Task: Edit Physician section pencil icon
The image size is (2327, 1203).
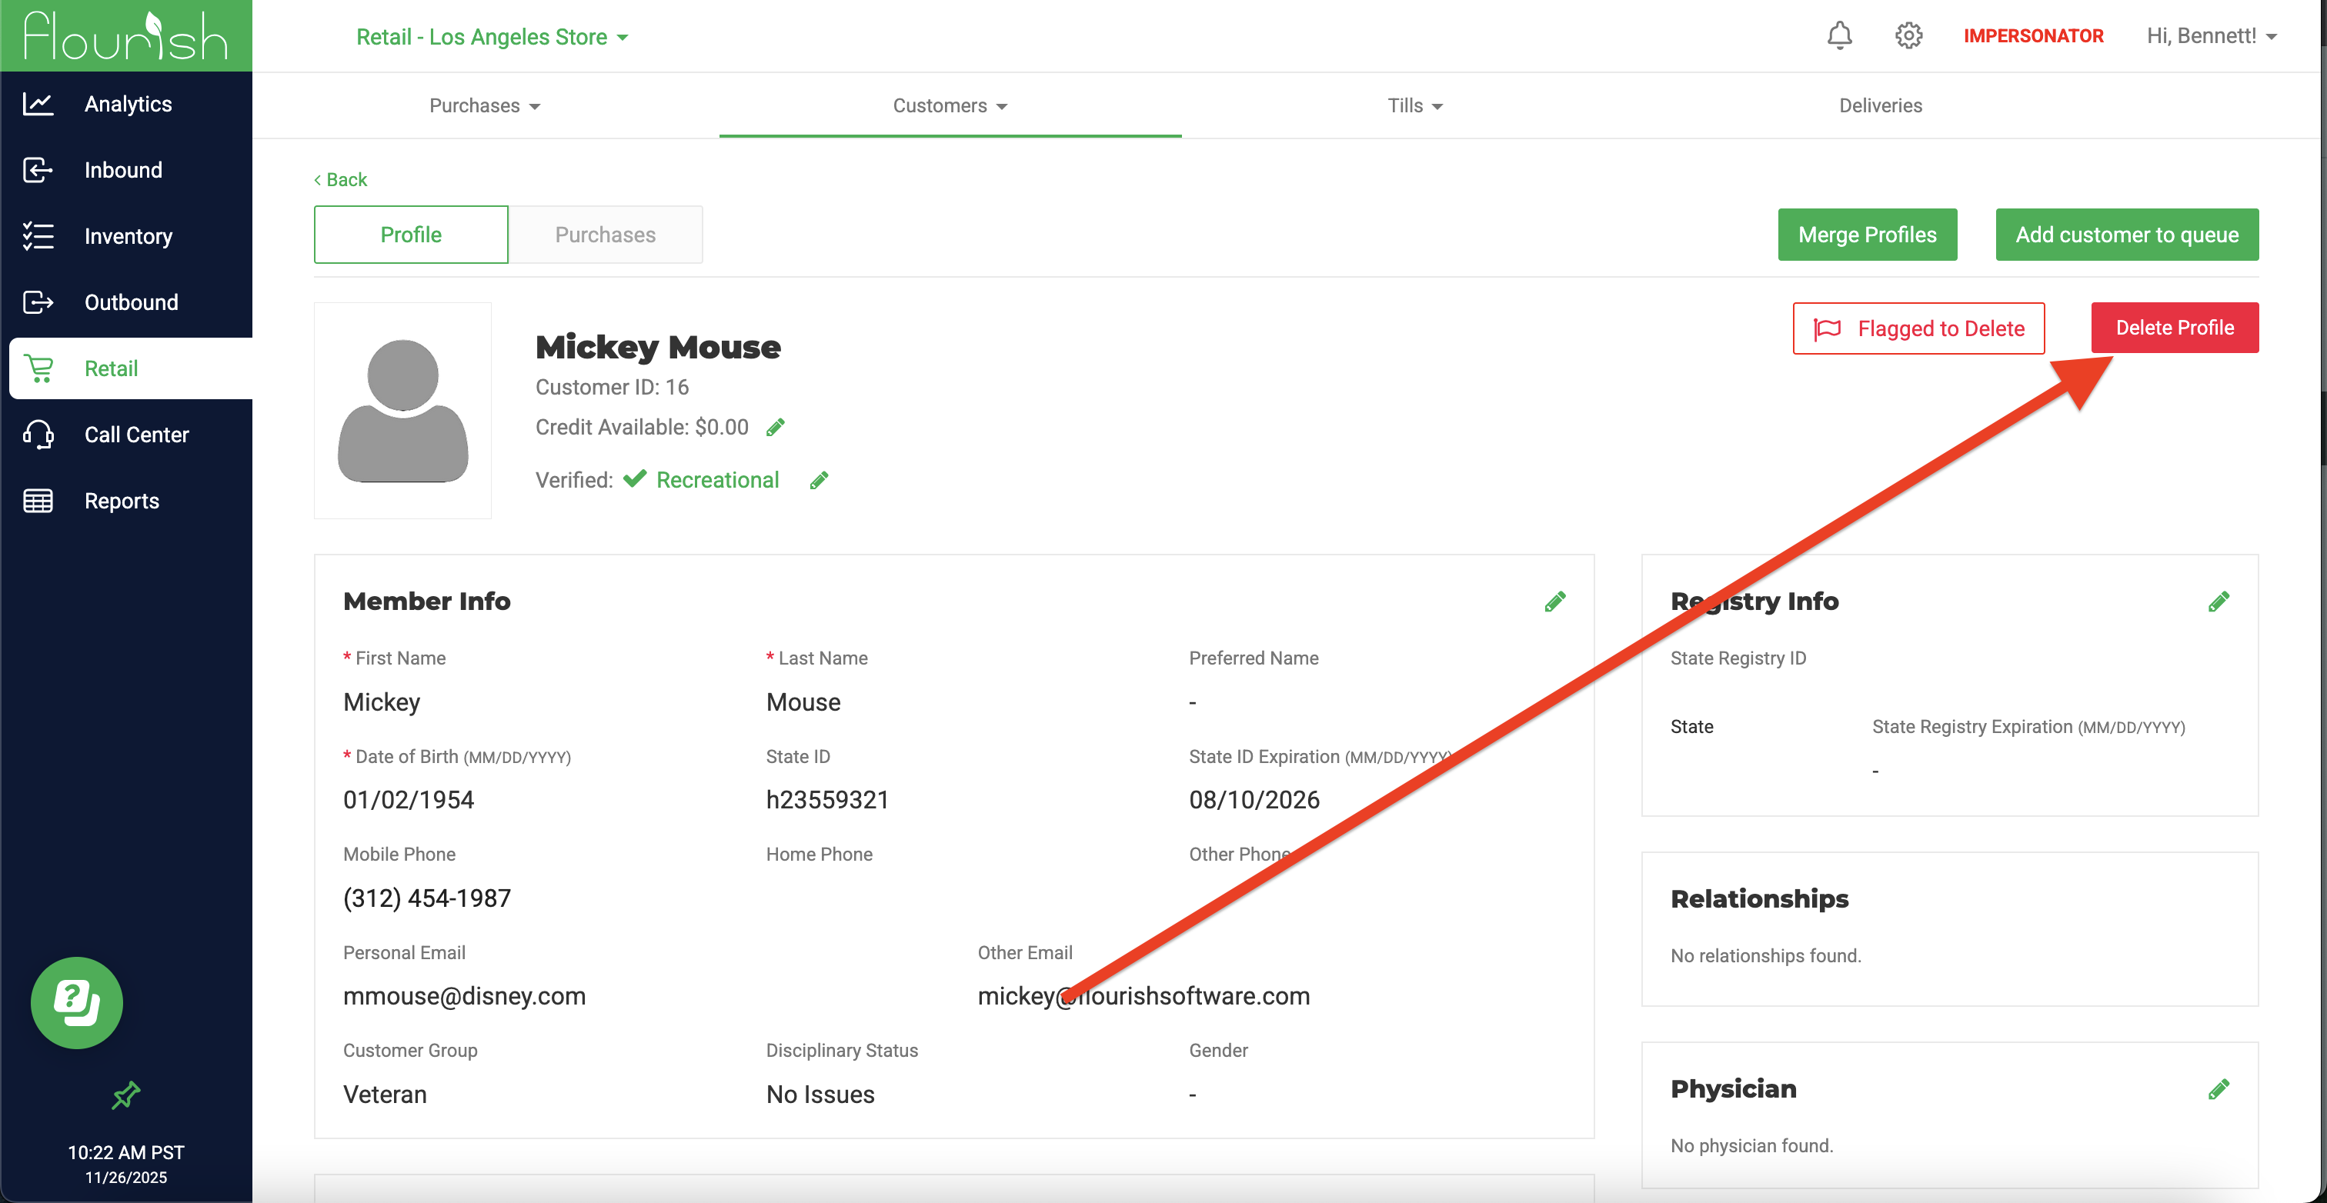Action: pos(2218,1089)
